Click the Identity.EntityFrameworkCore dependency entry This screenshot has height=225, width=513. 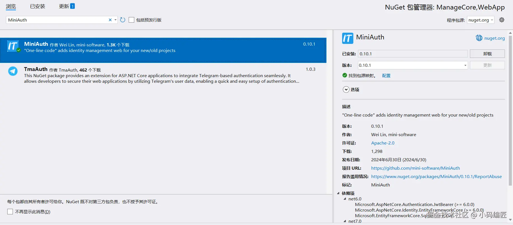(419, 210)
